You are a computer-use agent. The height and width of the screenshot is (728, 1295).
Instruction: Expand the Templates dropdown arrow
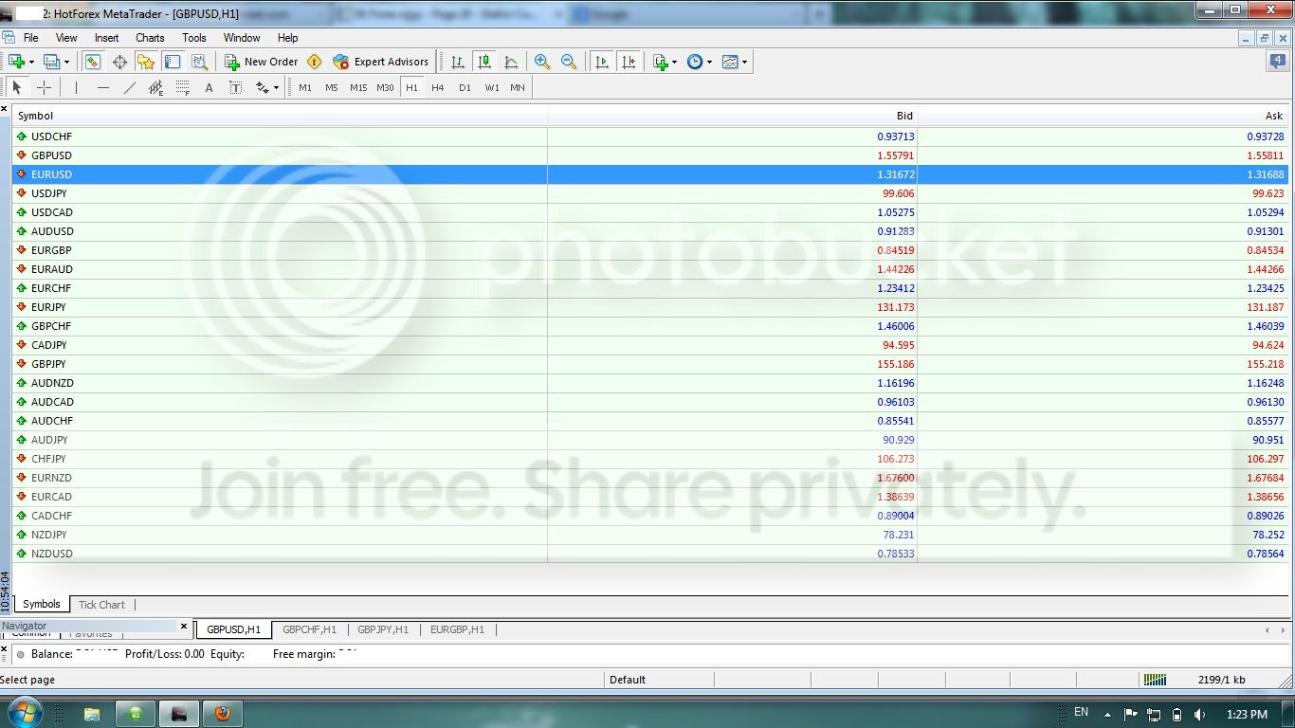point(744,63)
